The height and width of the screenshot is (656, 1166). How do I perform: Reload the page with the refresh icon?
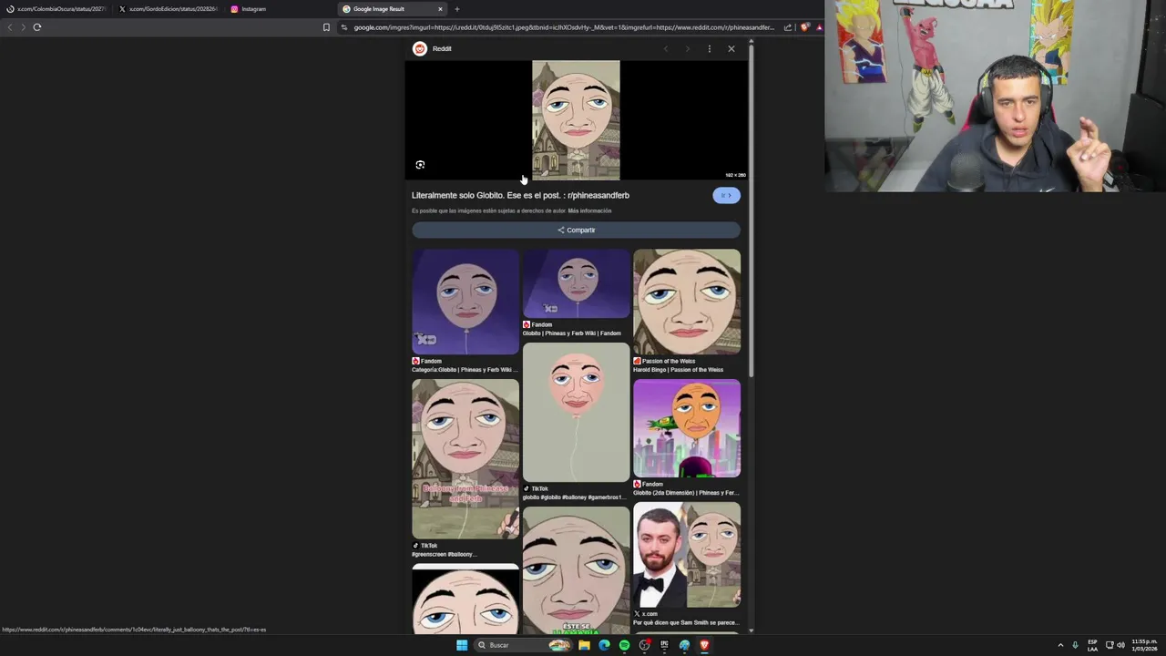tap(37, 27)
